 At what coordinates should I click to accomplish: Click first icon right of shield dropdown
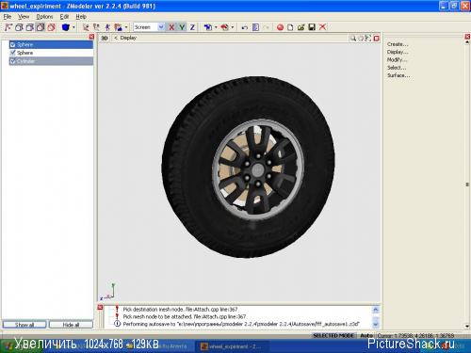86,27
